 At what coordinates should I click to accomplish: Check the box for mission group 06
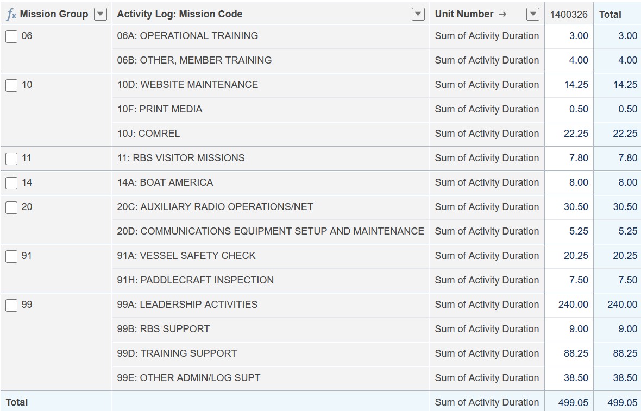click(11, 36)
